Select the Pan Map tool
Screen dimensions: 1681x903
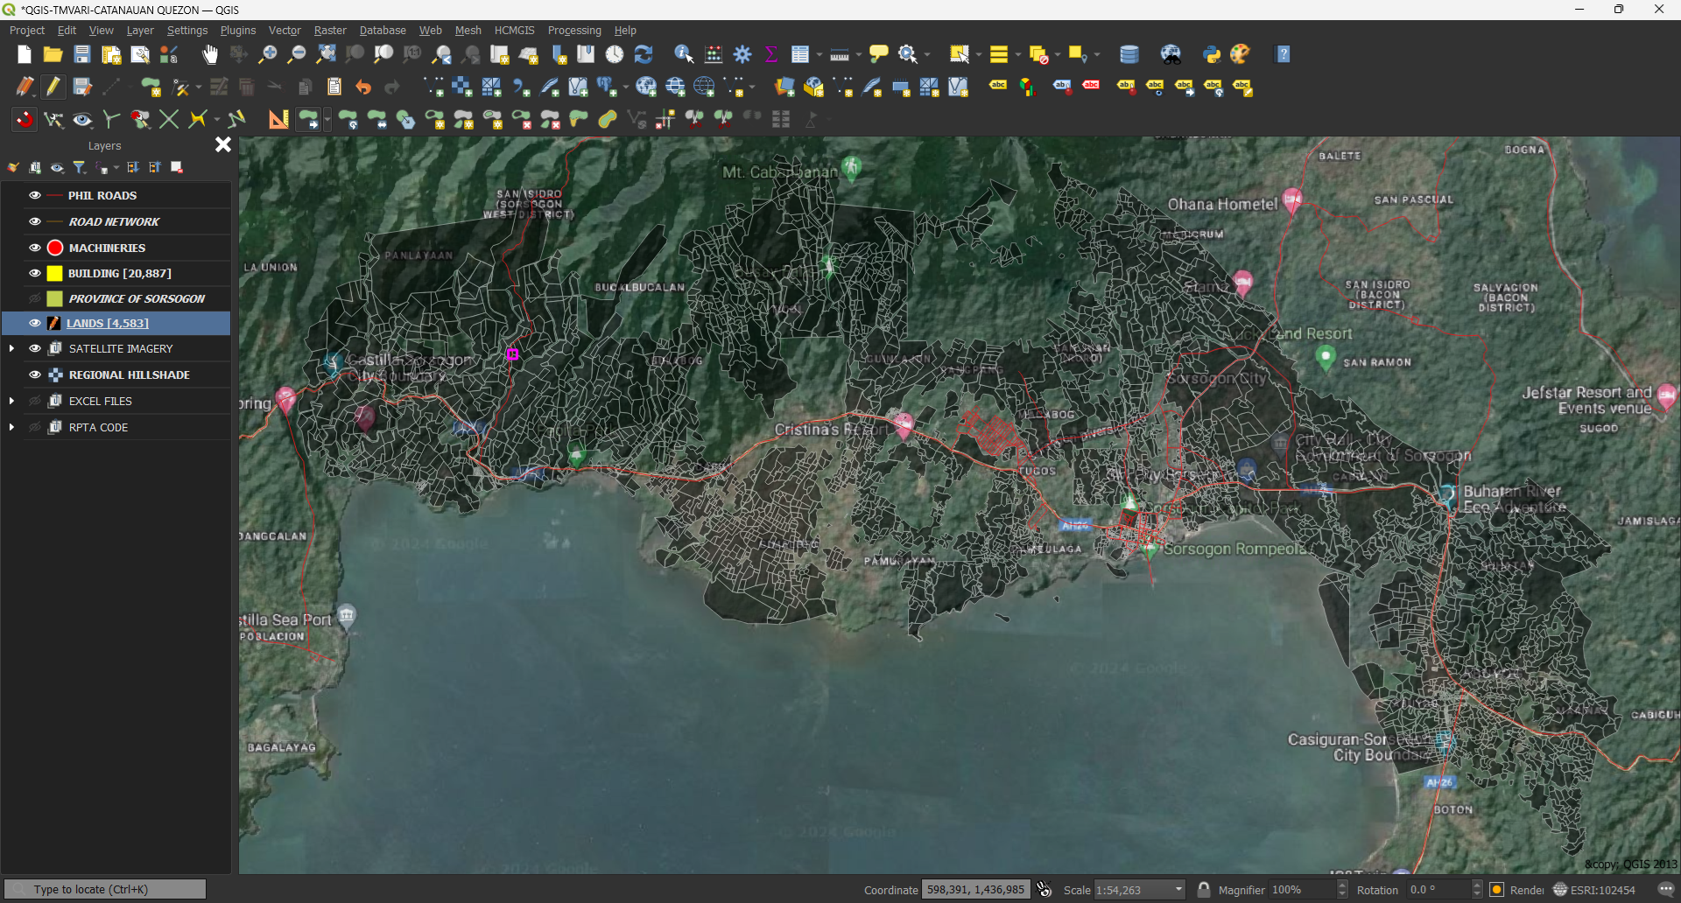coord(209,54)
